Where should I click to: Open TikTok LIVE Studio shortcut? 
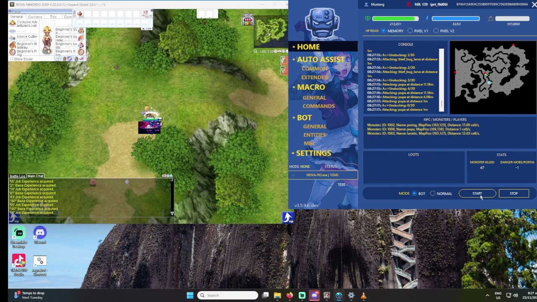[18, 265]
